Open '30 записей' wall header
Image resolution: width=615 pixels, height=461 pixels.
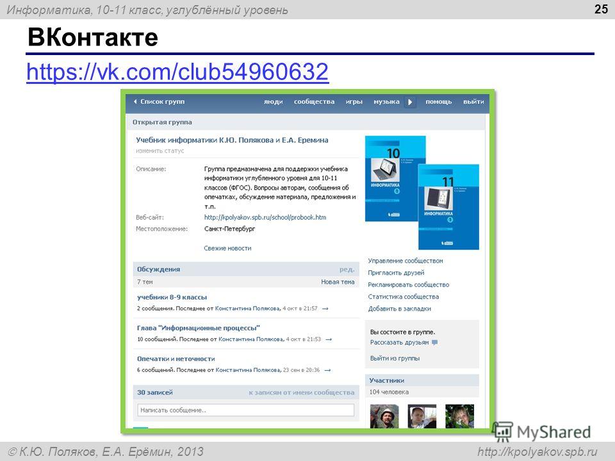point(155,392)
